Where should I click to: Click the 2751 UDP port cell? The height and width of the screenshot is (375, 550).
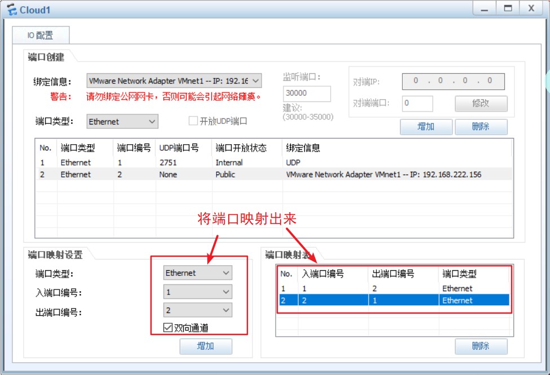coord(168,163)
